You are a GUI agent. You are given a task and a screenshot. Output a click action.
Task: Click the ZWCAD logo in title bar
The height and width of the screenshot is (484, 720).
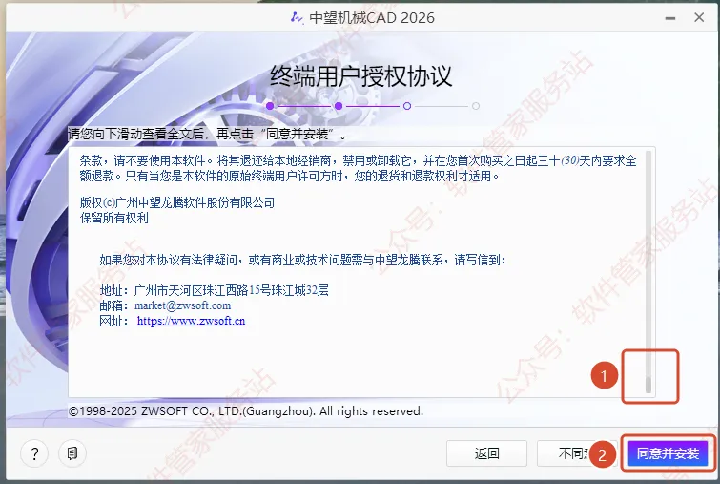(298, 17)
